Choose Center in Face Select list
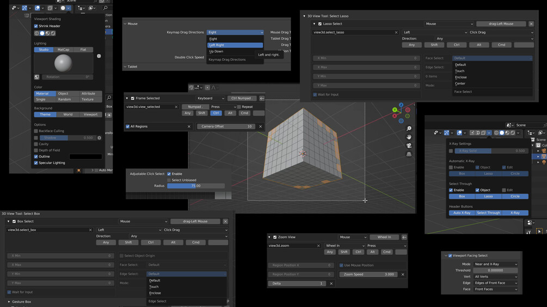 tap(460, 84)
